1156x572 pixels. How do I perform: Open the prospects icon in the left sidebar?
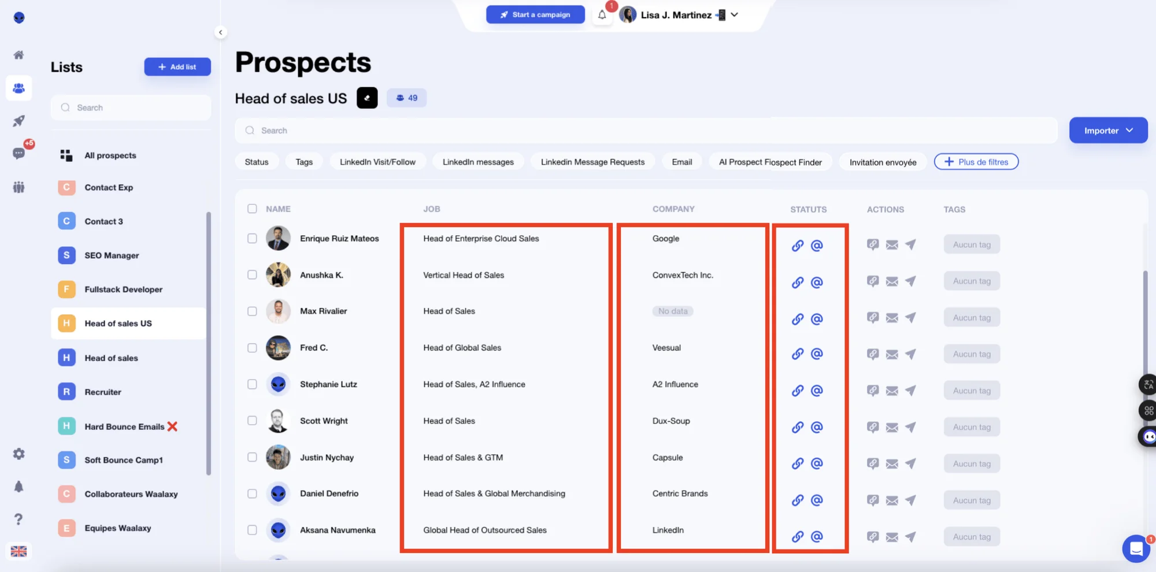point(18,88)
